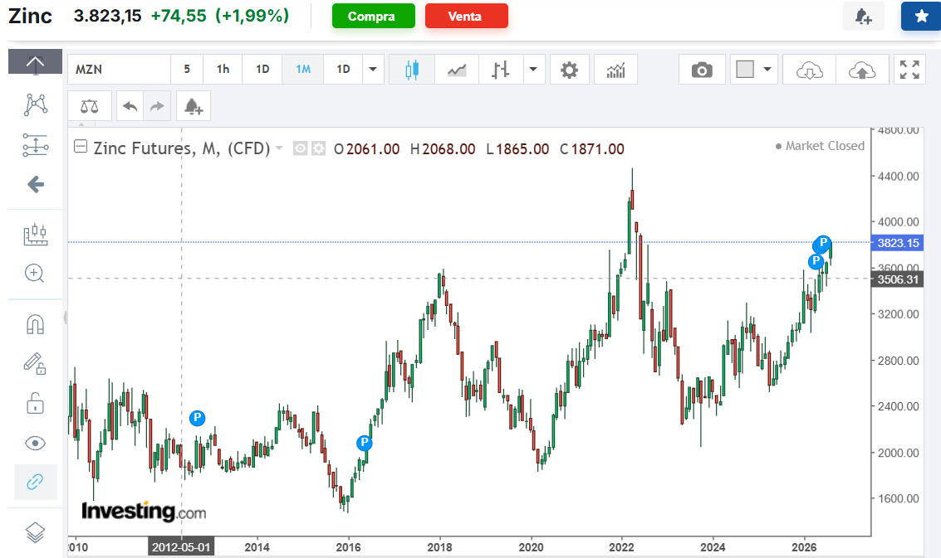Redo the chart action

(x=157, y=107)
